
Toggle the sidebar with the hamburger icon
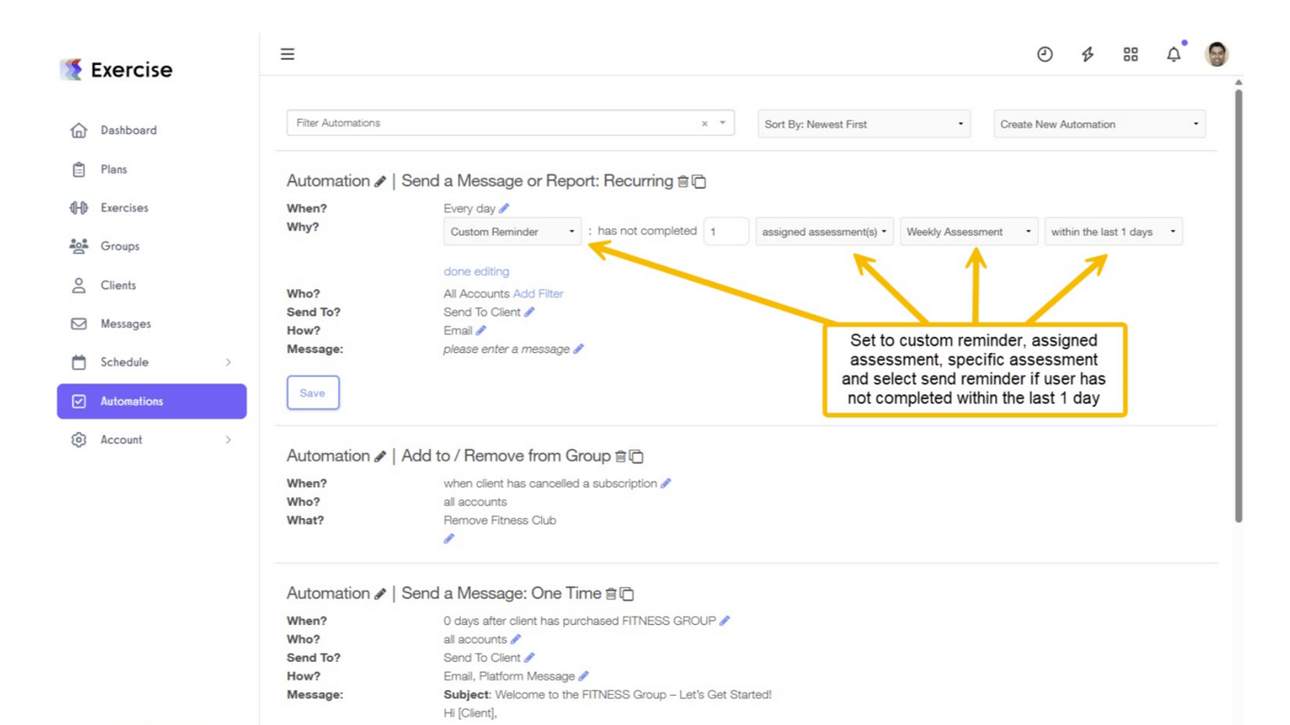[287, 54]
